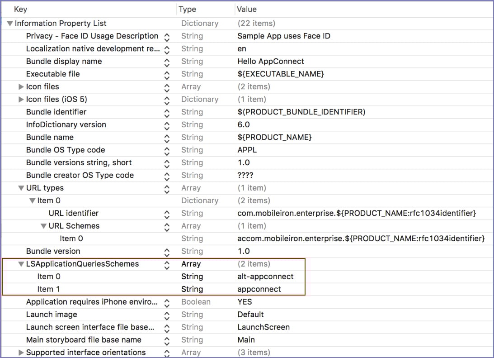This screenshot has width=494, height=358.
Task: Collapse the LSApplicationQueriesSchemes array
Action: point(21,264)
